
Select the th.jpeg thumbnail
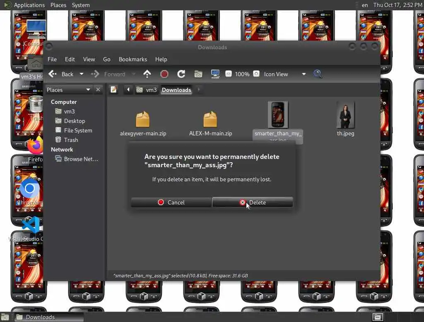pyautogui.click(x=345, y=115)
